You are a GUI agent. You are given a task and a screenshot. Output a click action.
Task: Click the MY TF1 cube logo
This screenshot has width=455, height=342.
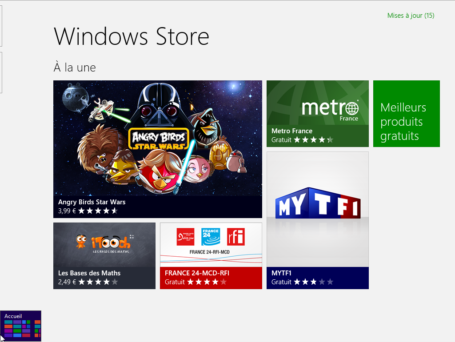(318, 203)
